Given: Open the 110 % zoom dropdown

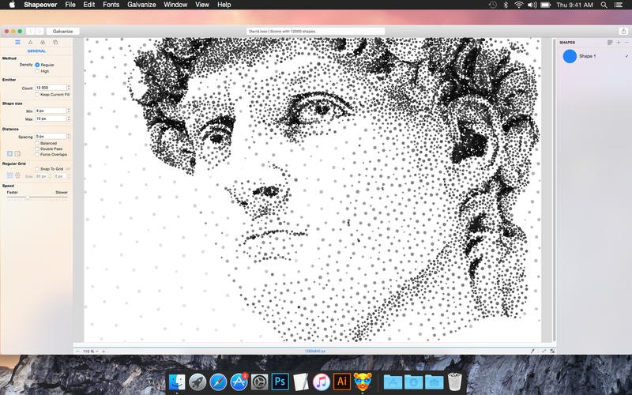Looking at the screenshot, I should [x=90, y=351].
